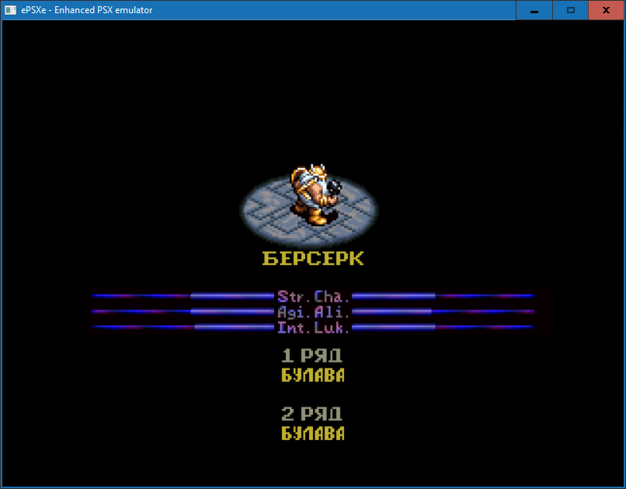This screenshot has width=626, height=489.
Task: Click БУЛАВА under 1 РЯД
Action: (313, 375)
